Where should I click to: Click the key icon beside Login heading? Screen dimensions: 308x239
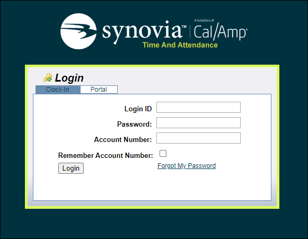point(48,77)
